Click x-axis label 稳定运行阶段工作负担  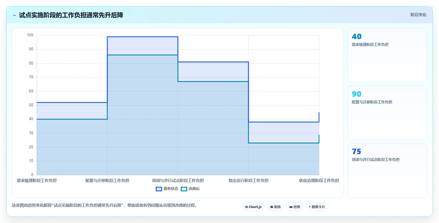pyautogui.click(x=248, y=180)
